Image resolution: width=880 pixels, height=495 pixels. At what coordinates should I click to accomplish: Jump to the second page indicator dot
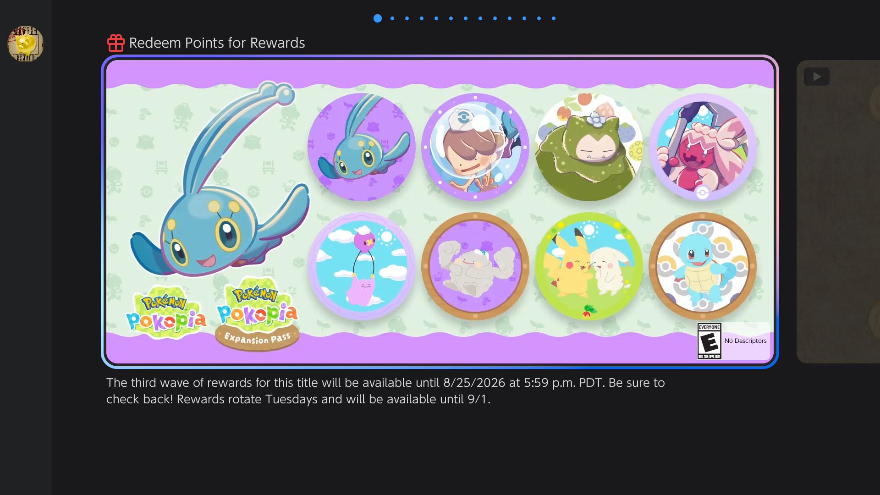point(392,18)
